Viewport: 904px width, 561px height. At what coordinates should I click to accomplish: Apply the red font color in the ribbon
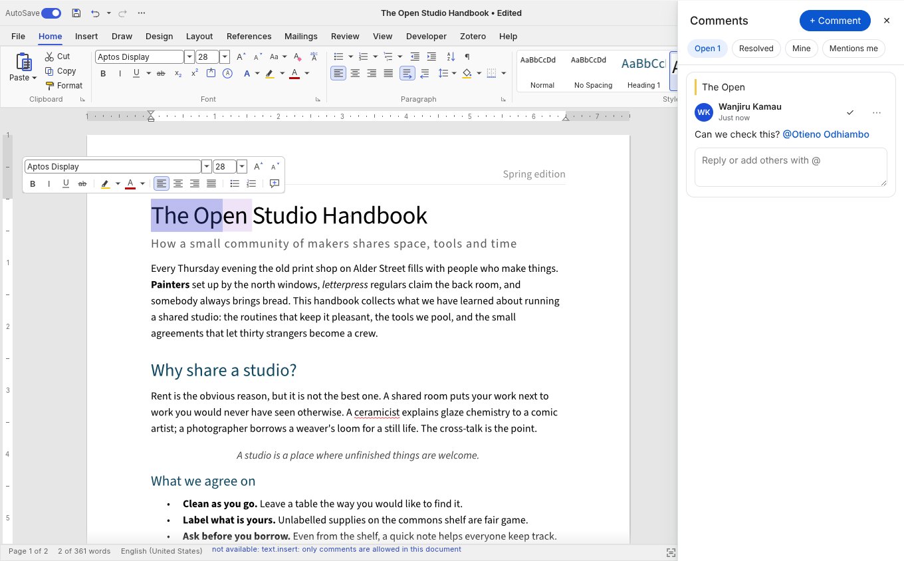pos(294,74)
